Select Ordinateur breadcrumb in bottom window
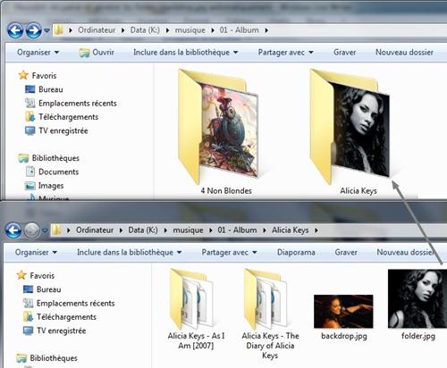This screenshot has width=447, height=368. tap(95, 230)
